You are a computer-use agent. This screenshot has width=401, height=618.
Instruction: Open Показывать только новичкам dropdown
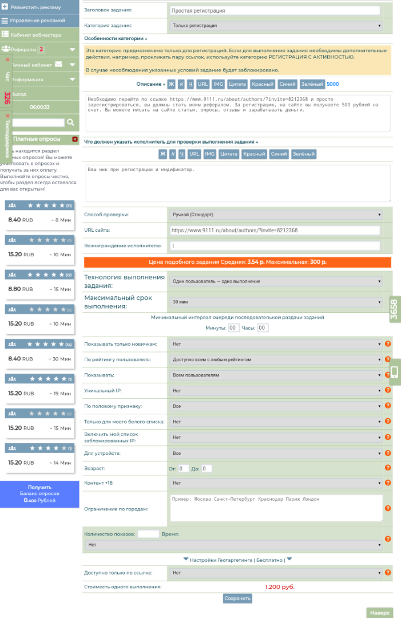(x=276, y=344)
